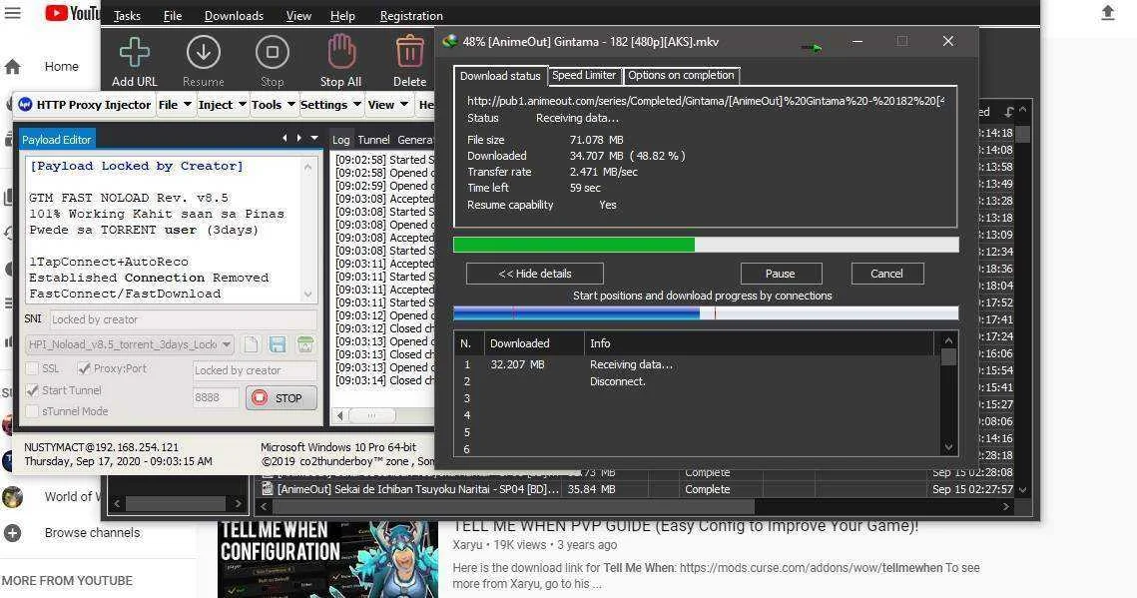1137x598 pixels.
Task: Open the Help menu in IDM
Action: point(342,16)
